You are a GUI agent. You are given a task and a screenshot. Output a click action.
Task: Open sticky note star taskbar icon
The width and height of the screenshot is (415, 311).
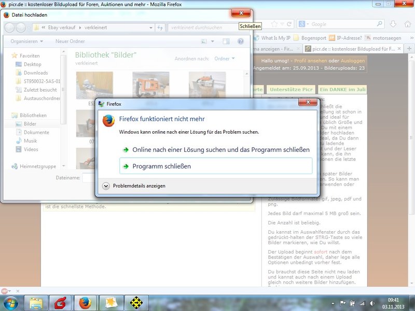111,303
